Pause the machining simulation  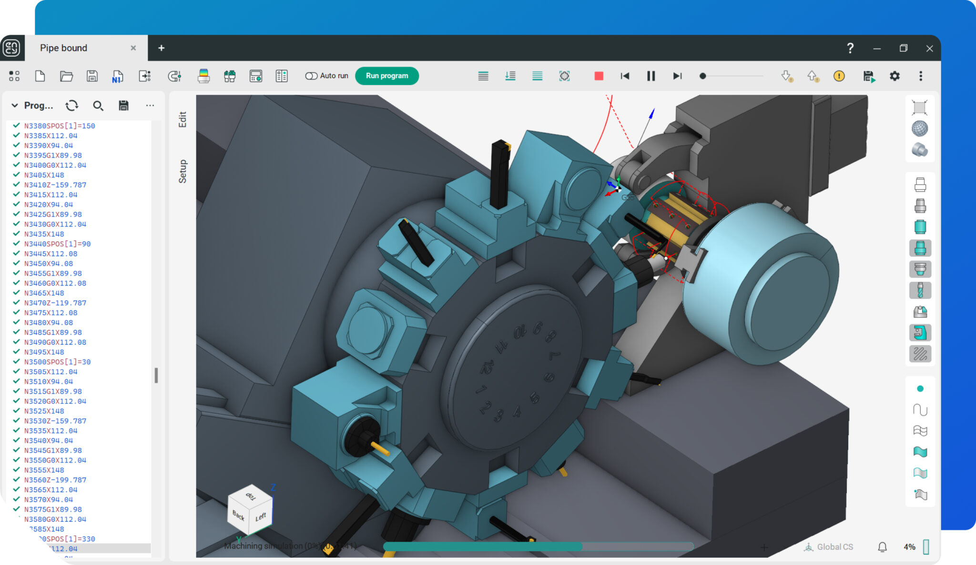651,76
